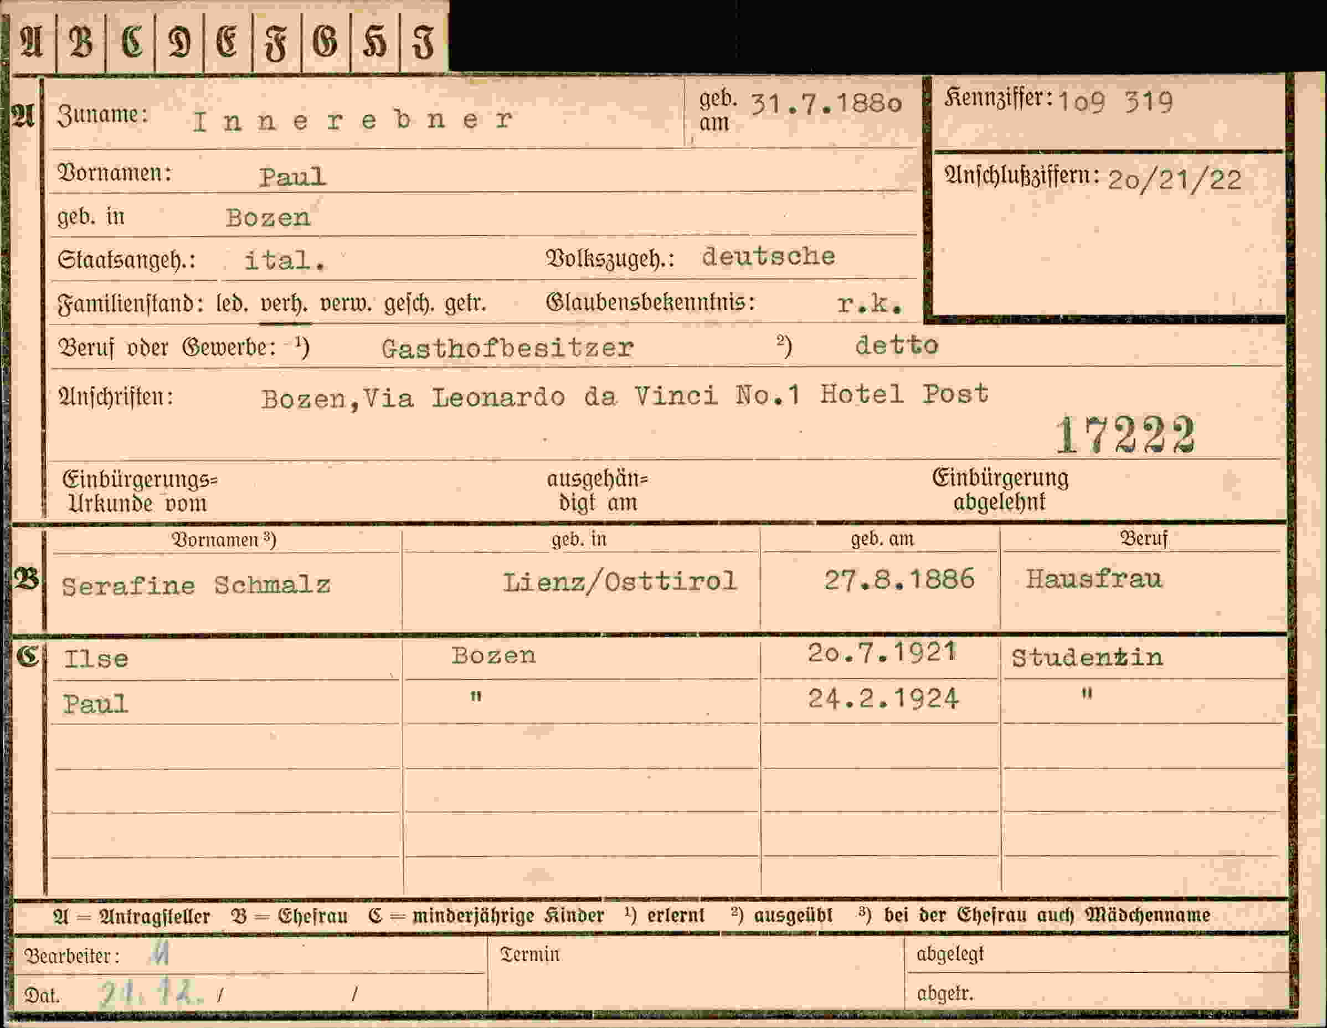Click the Volkszugeh. value 'deutsche'
The height and width of the screenshot is (1028, 1327).
[x=769, y=256]
